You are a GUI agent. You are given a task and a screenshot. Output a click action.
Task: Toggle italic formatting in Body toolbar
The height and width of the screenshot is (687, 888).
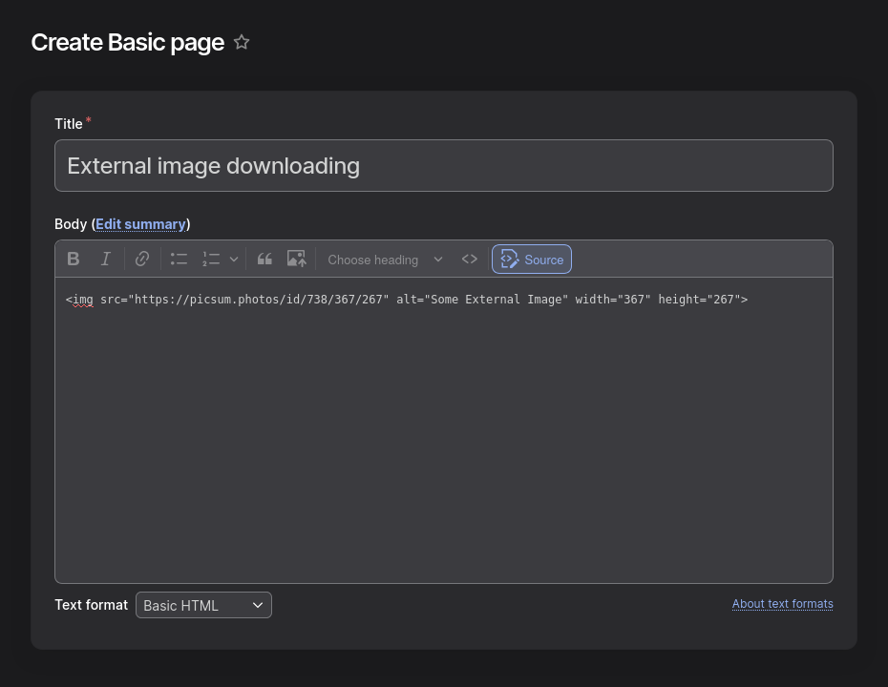[105, 260]
